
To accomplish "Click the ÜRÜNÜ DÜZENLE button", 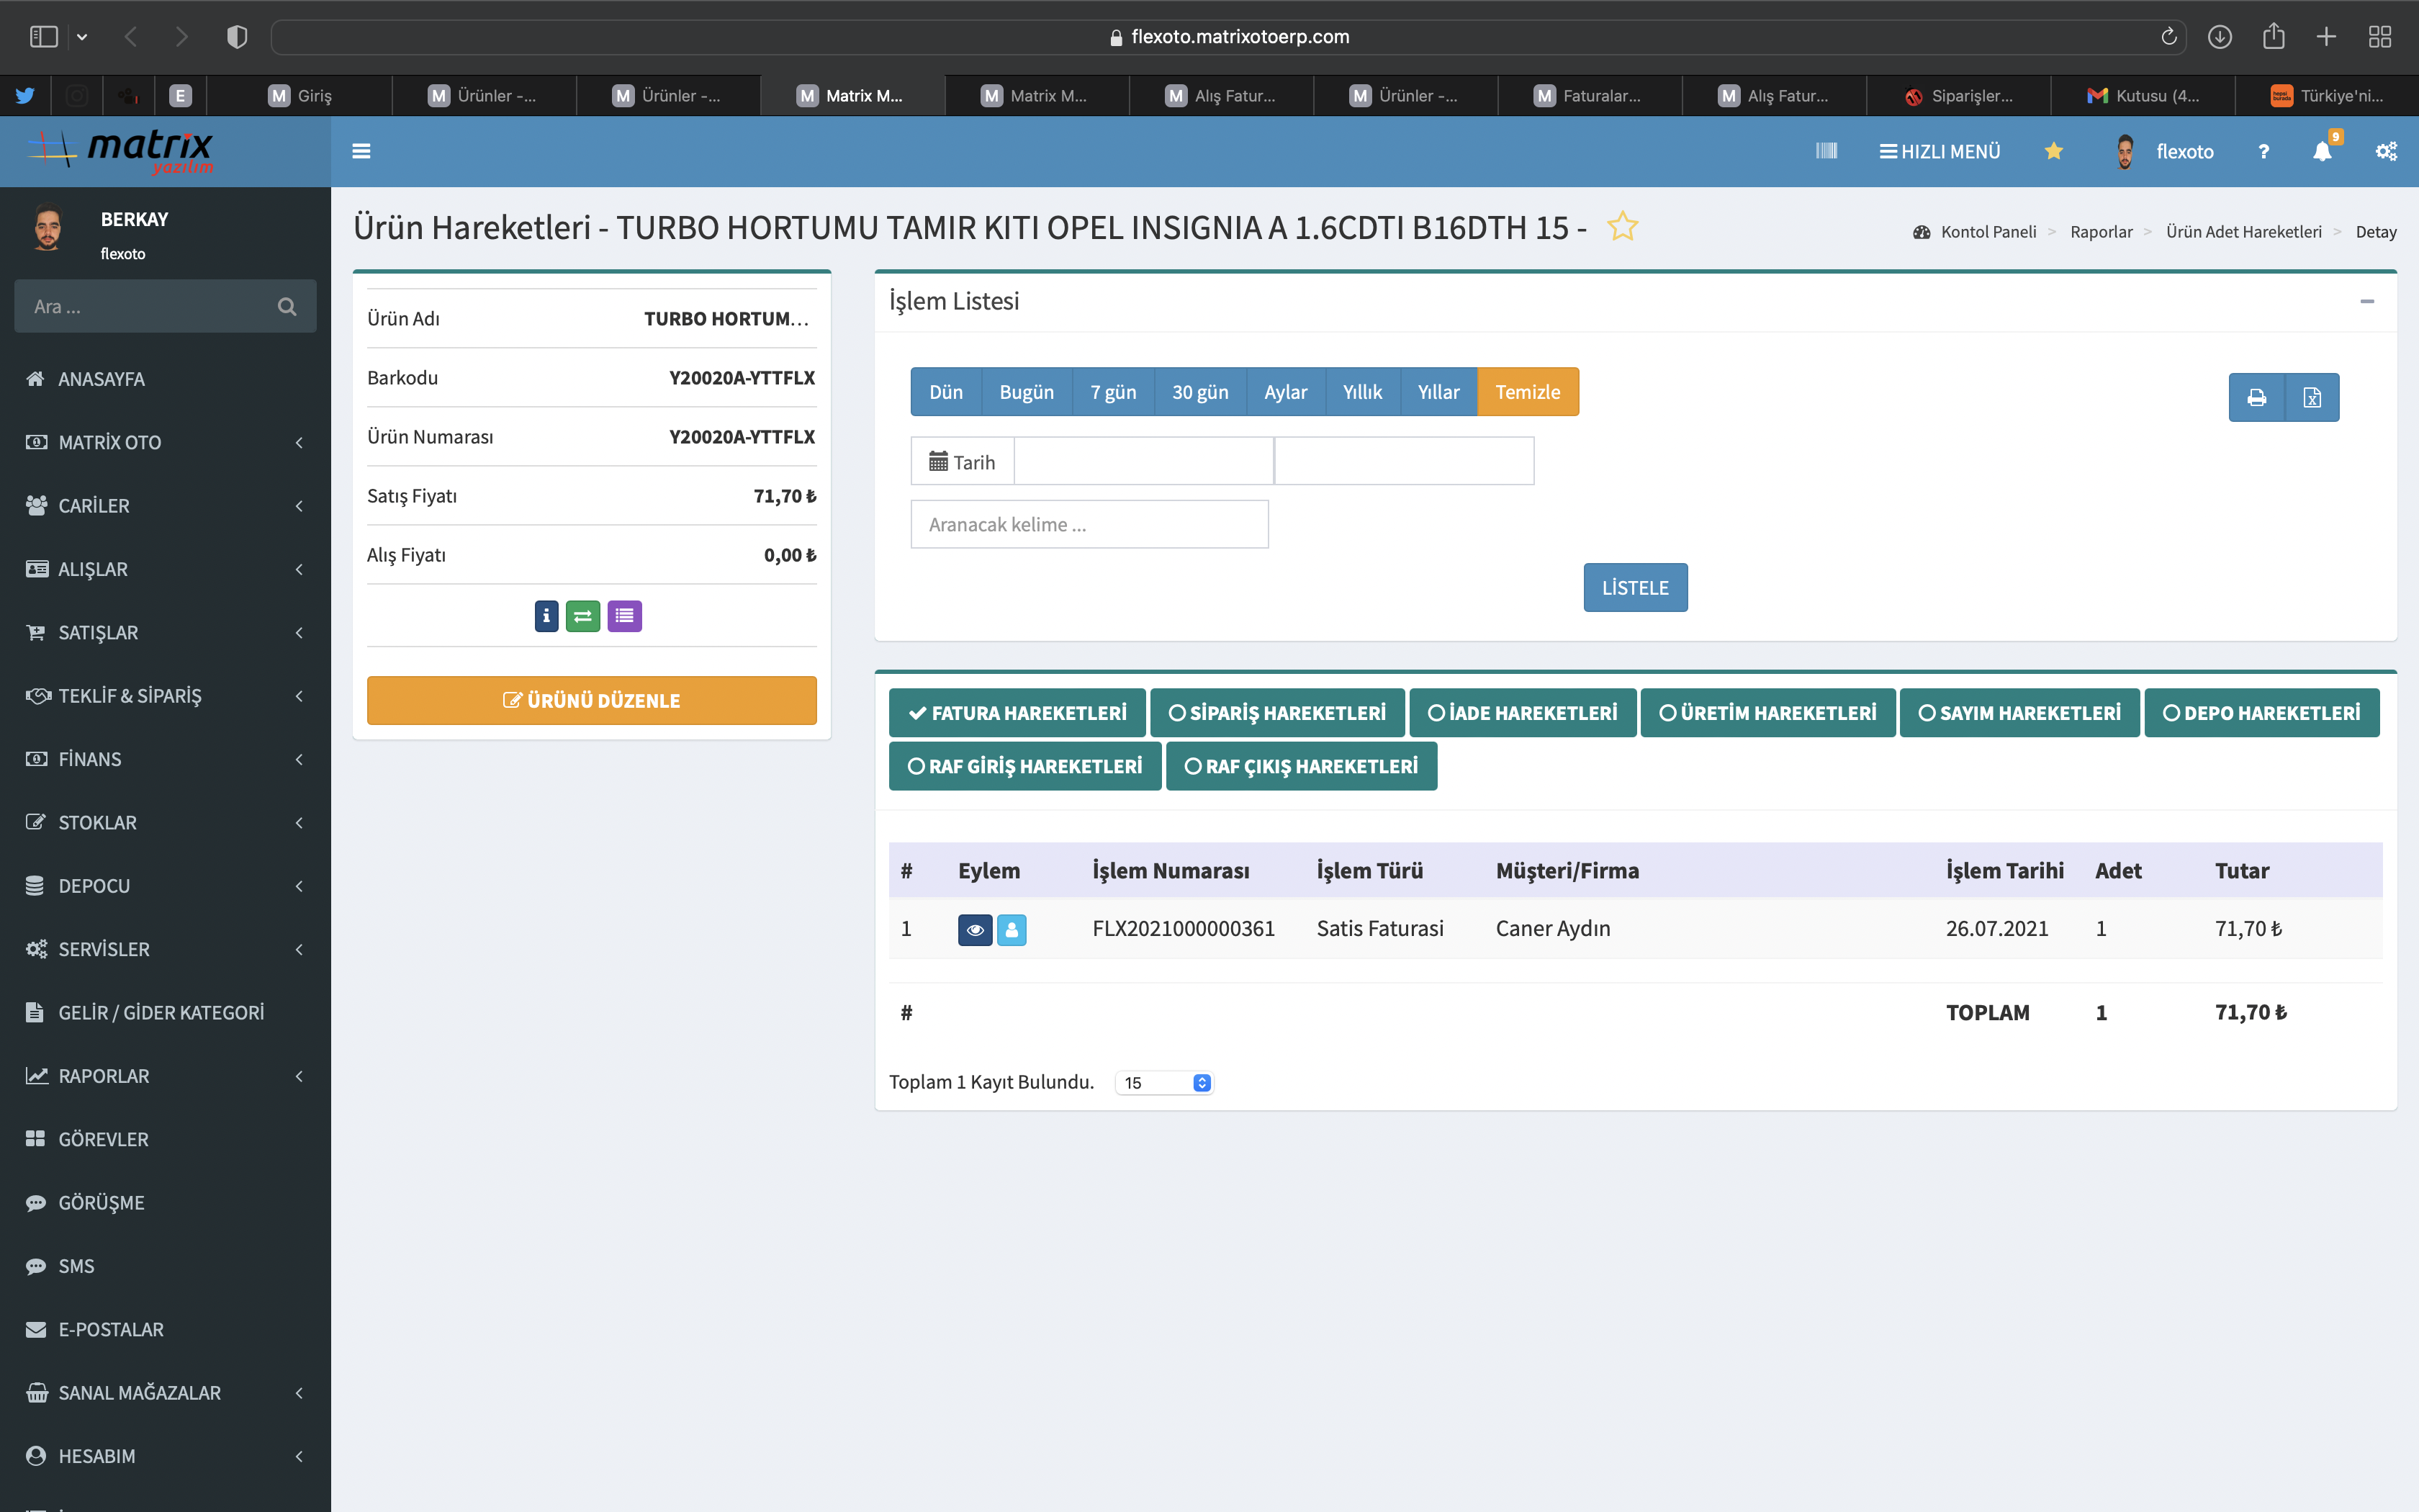I will pos(591,700).
